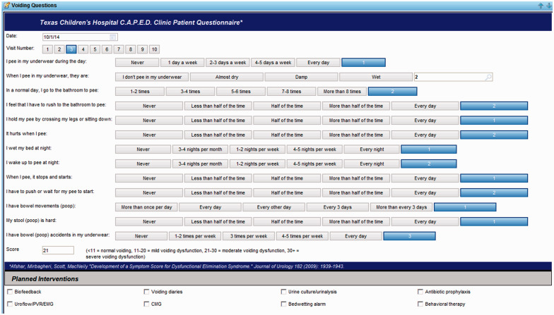Click blue score box for bowel movements row
Image resolution: width=554 pixels, height=315 pixels.
point(465,207)
